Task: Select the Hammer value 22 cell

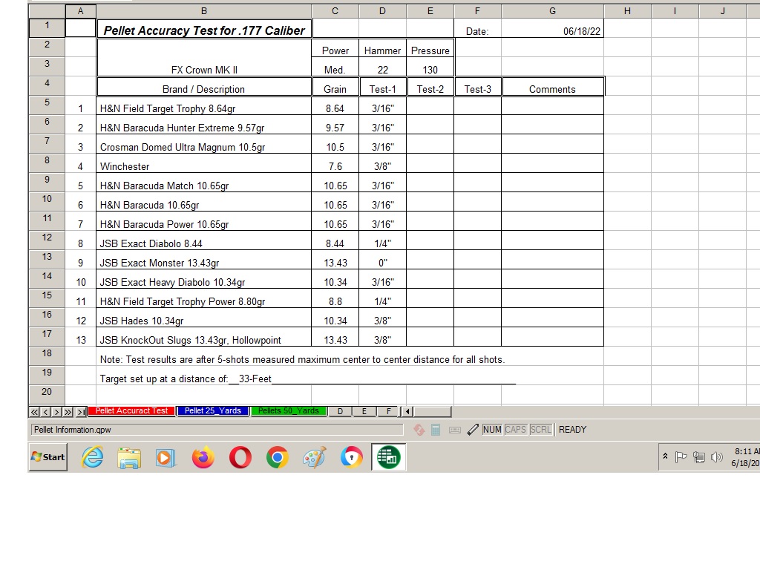Action: [x=382, y=67]
